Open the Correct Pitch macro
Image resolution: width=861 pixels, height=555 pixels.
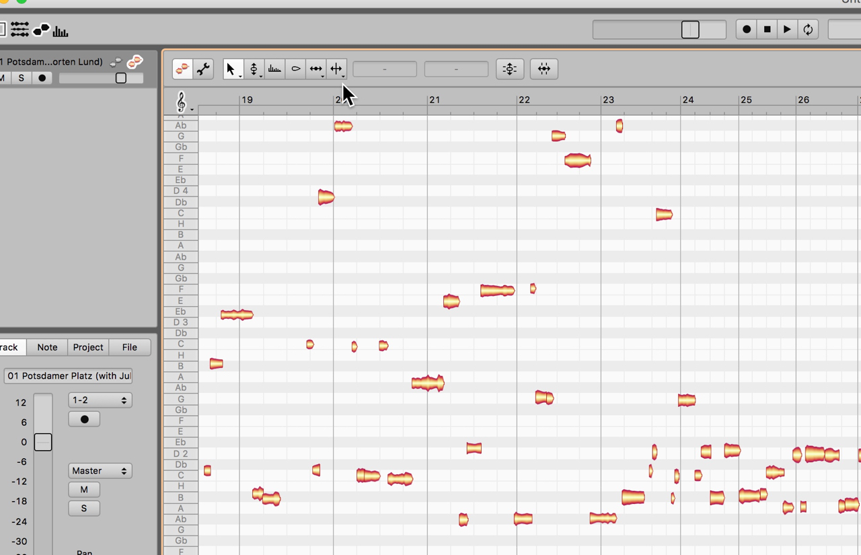click(510, 69)
